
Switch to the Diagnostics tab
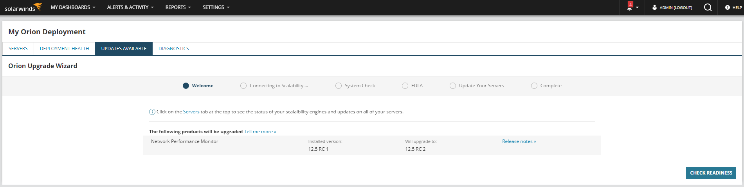pyautogui.click(x=174, y=49)
